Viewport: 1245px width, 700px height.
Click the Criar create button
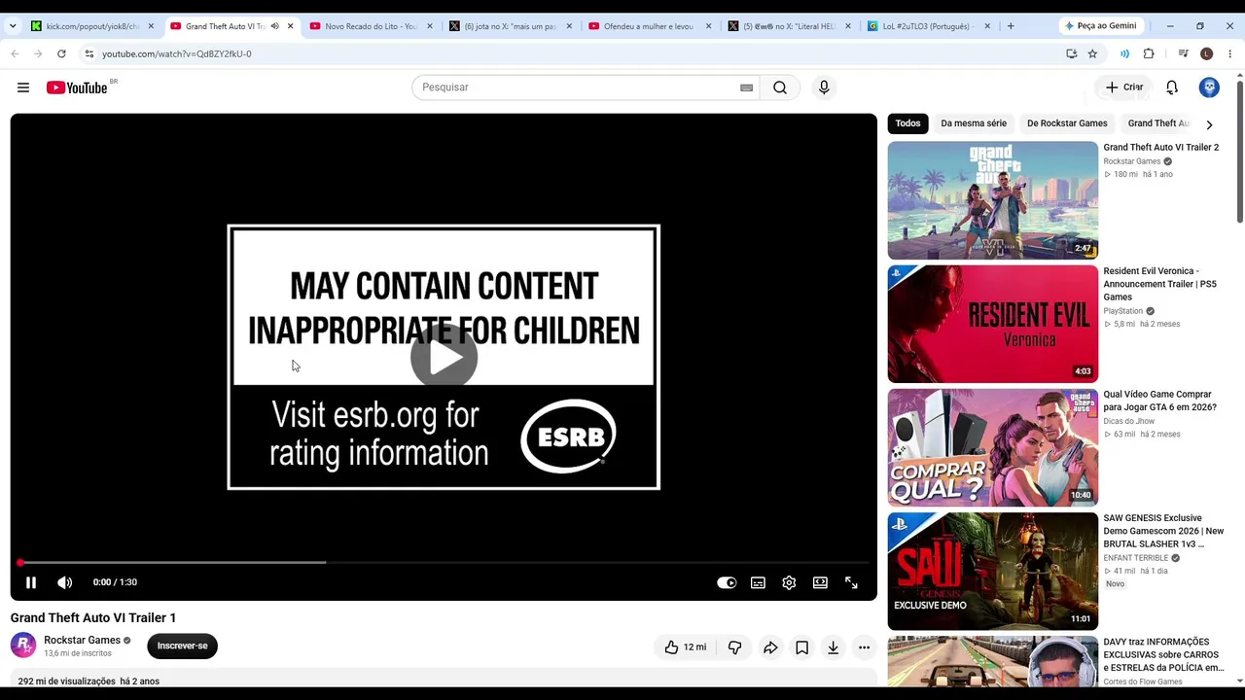(1124, 87)
